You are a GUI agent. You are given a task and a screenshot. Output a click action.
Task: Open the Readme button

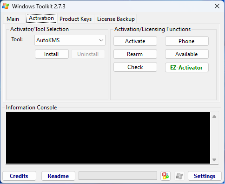[x=58, y=176]
